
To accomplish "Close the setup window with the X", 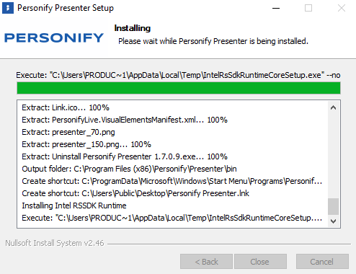I will tap(342, 8).
